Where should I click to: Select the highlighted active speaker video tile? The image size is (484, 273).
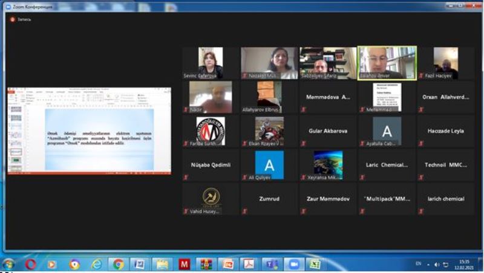tap(387, 63)
